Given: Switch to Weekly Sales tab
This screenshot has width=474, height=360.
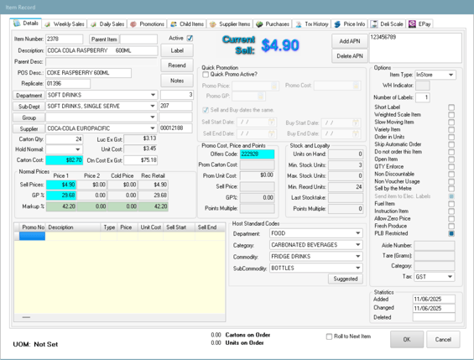Looking at the screenshot, I should click(x=65, y=23).
